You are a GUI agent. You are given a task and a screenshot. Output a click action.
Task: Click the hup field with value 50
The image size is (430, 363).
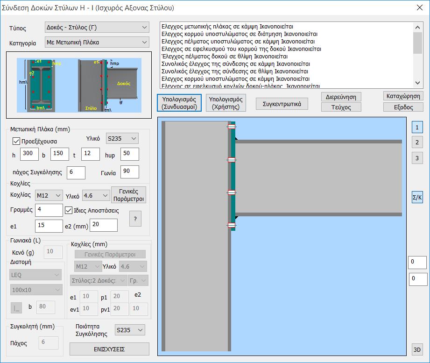click(x=130, y=154)
